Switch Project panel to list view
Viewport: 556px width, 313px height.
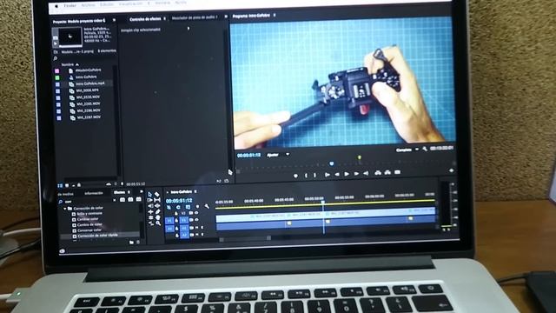(60, 185)
